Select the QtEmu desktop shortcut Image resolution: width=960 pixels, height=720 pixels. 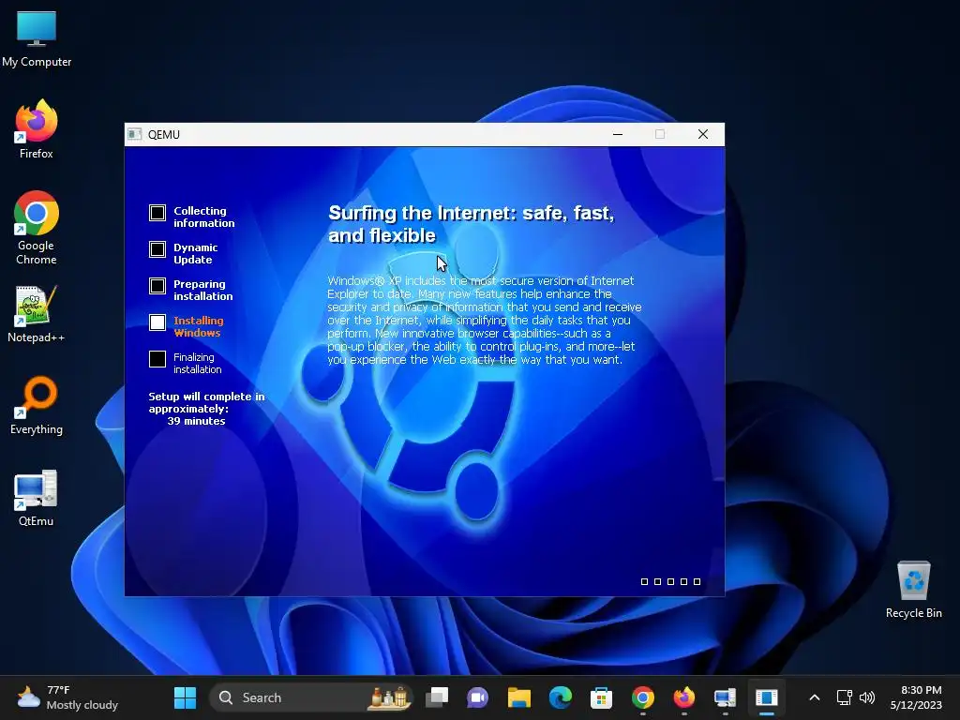click(37, 498)
